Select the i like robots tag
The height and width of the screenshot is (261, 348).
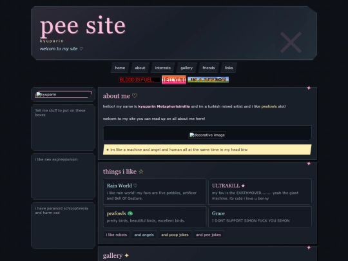(117, 235)
